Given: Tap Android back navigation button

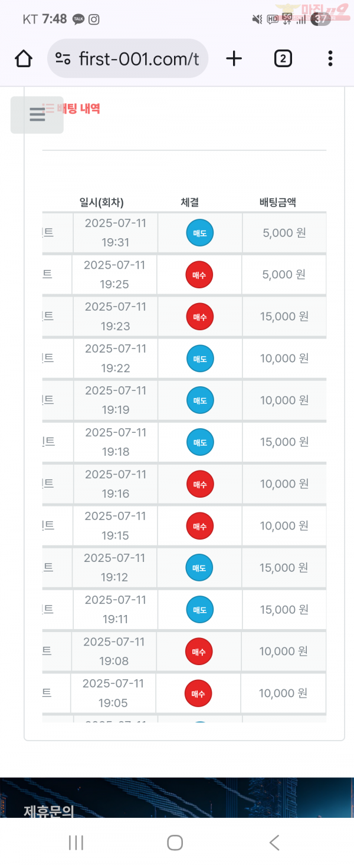Looking at the screenshot, I should click(274, 843).
